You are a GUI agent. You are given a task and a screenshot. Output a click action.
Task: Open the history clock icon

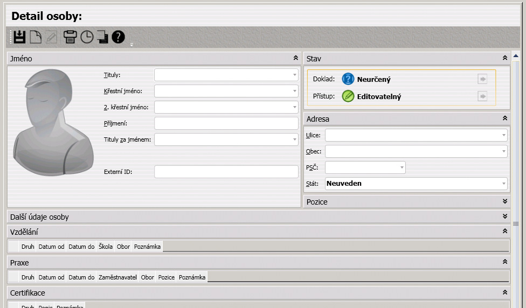click(87, 37)
